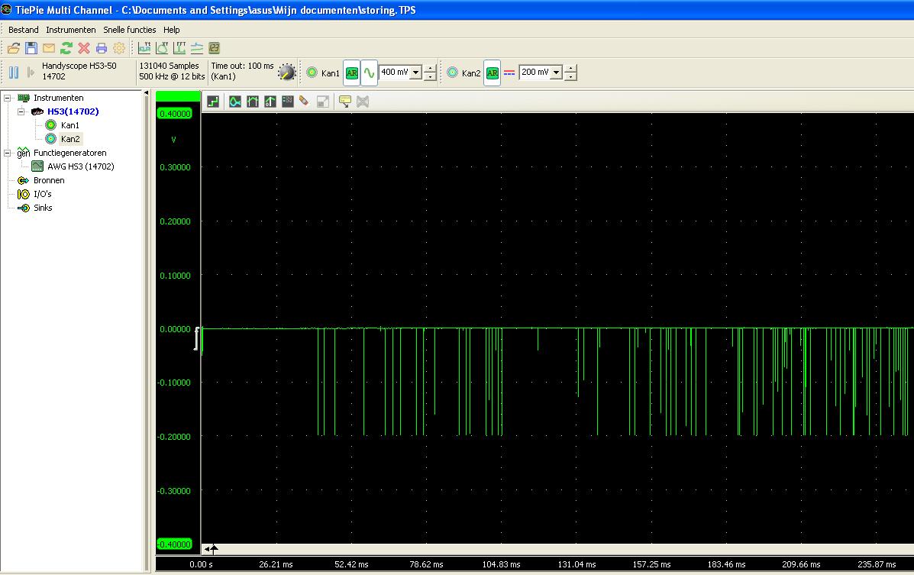Click the printer icon in toolbar
This screenshot has width=914, height=575.
(102, 48)
